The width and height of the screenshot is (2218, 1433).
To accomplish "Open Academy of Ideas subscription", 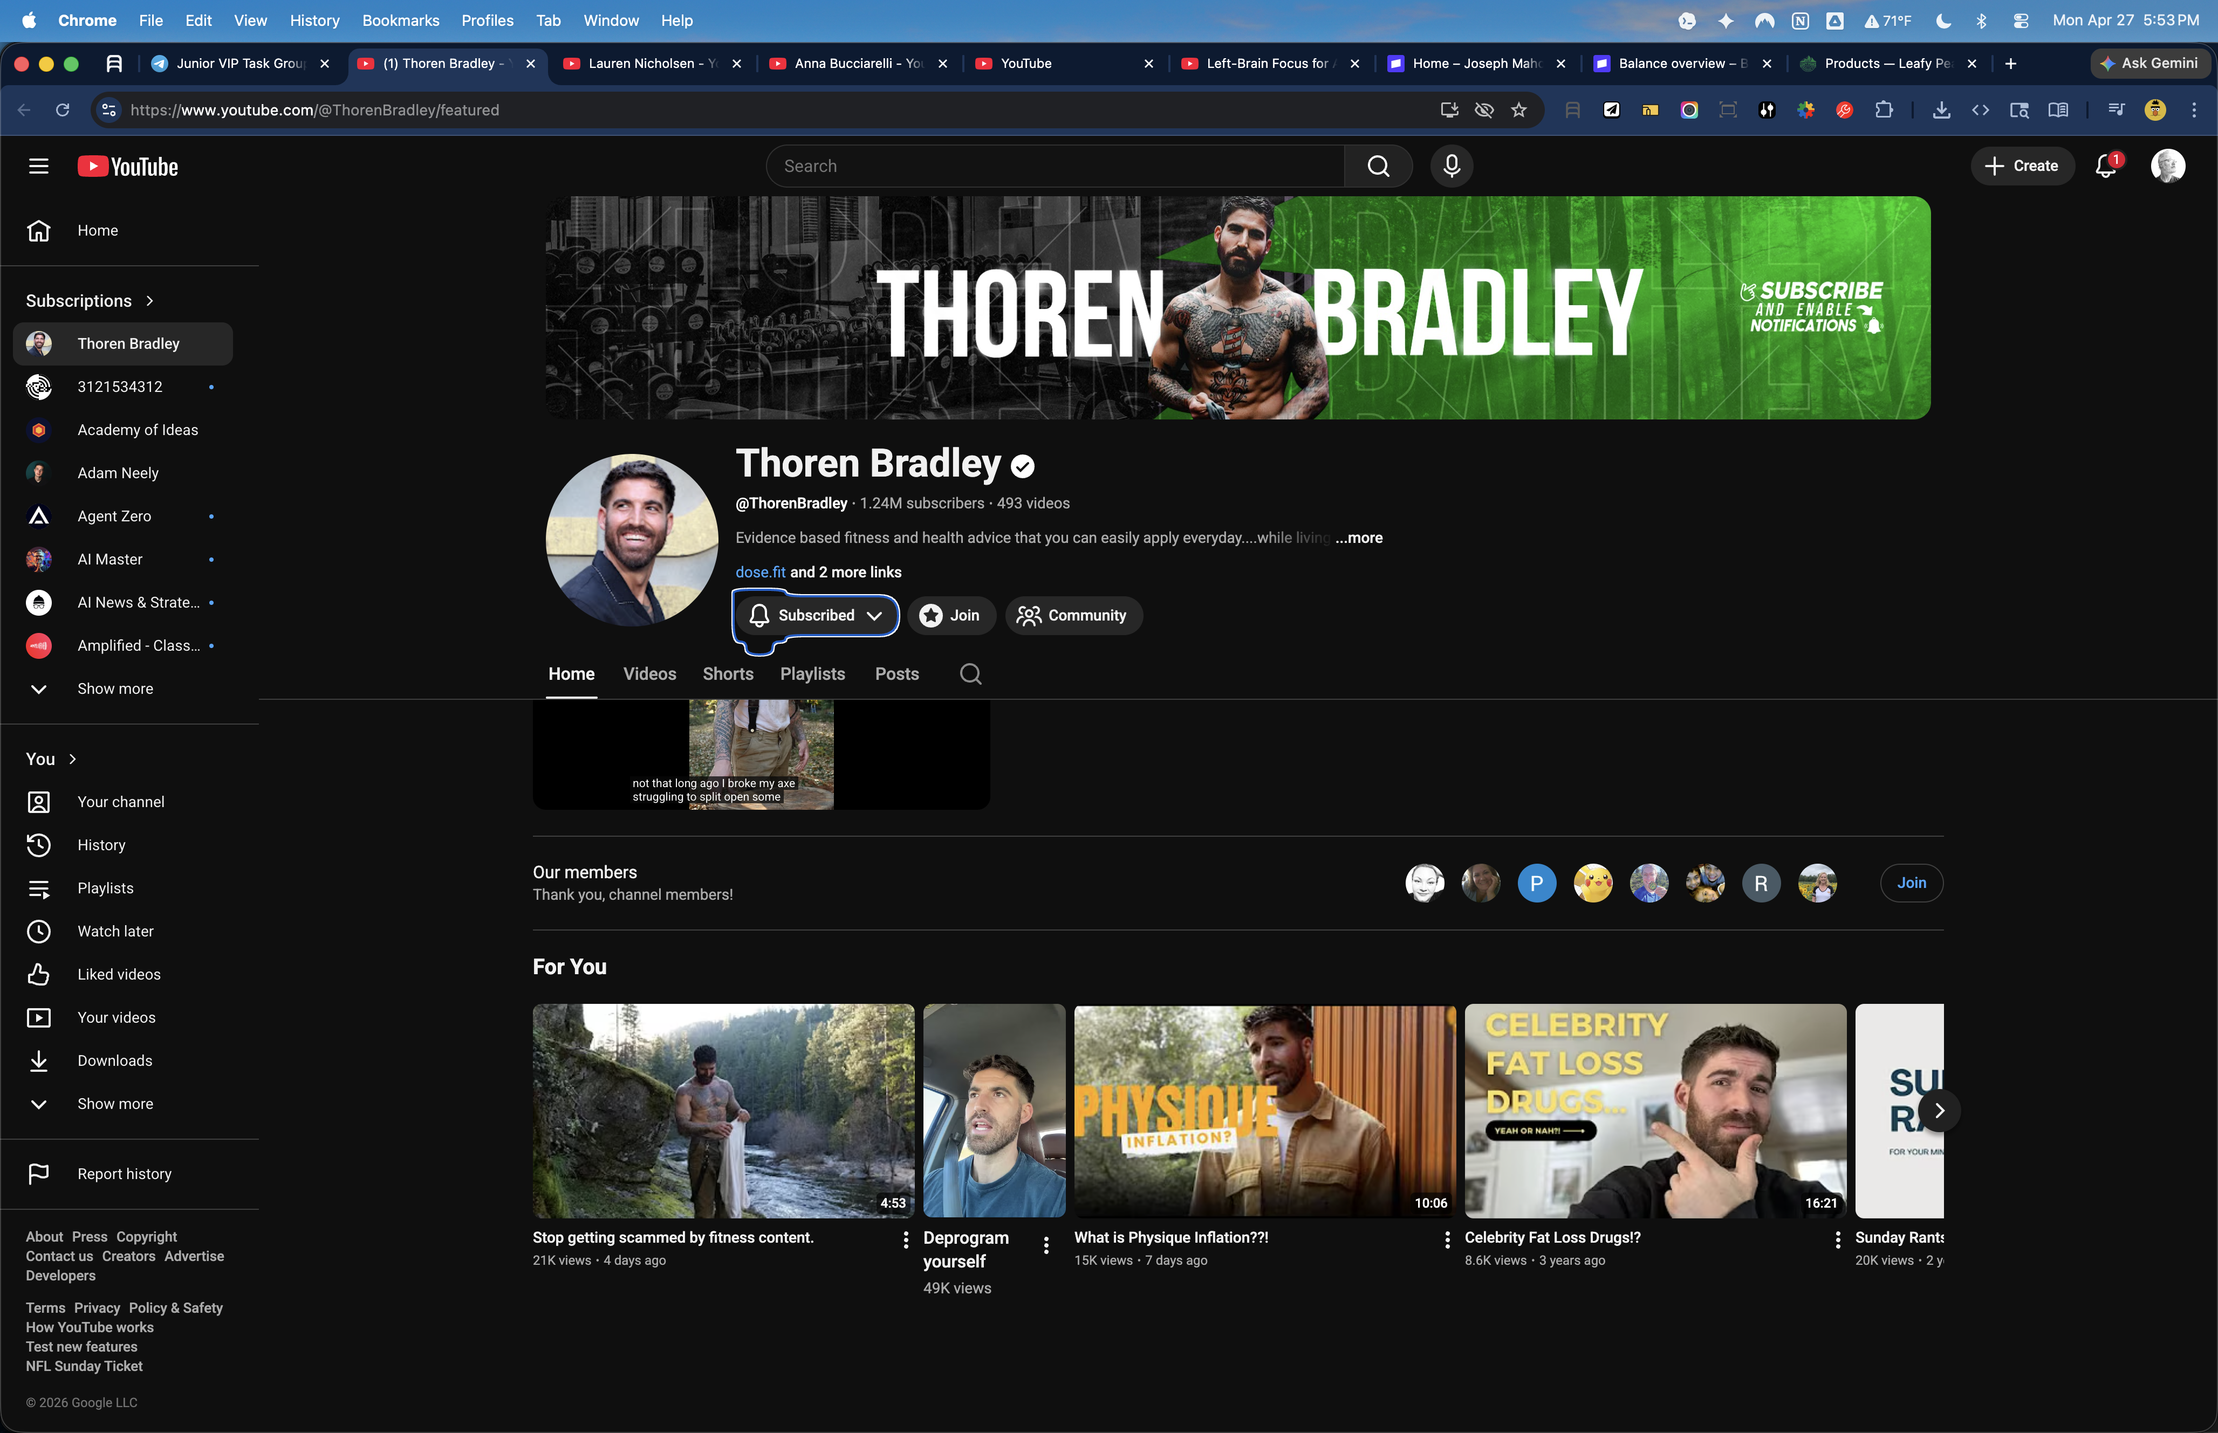I will coord(123,430).
